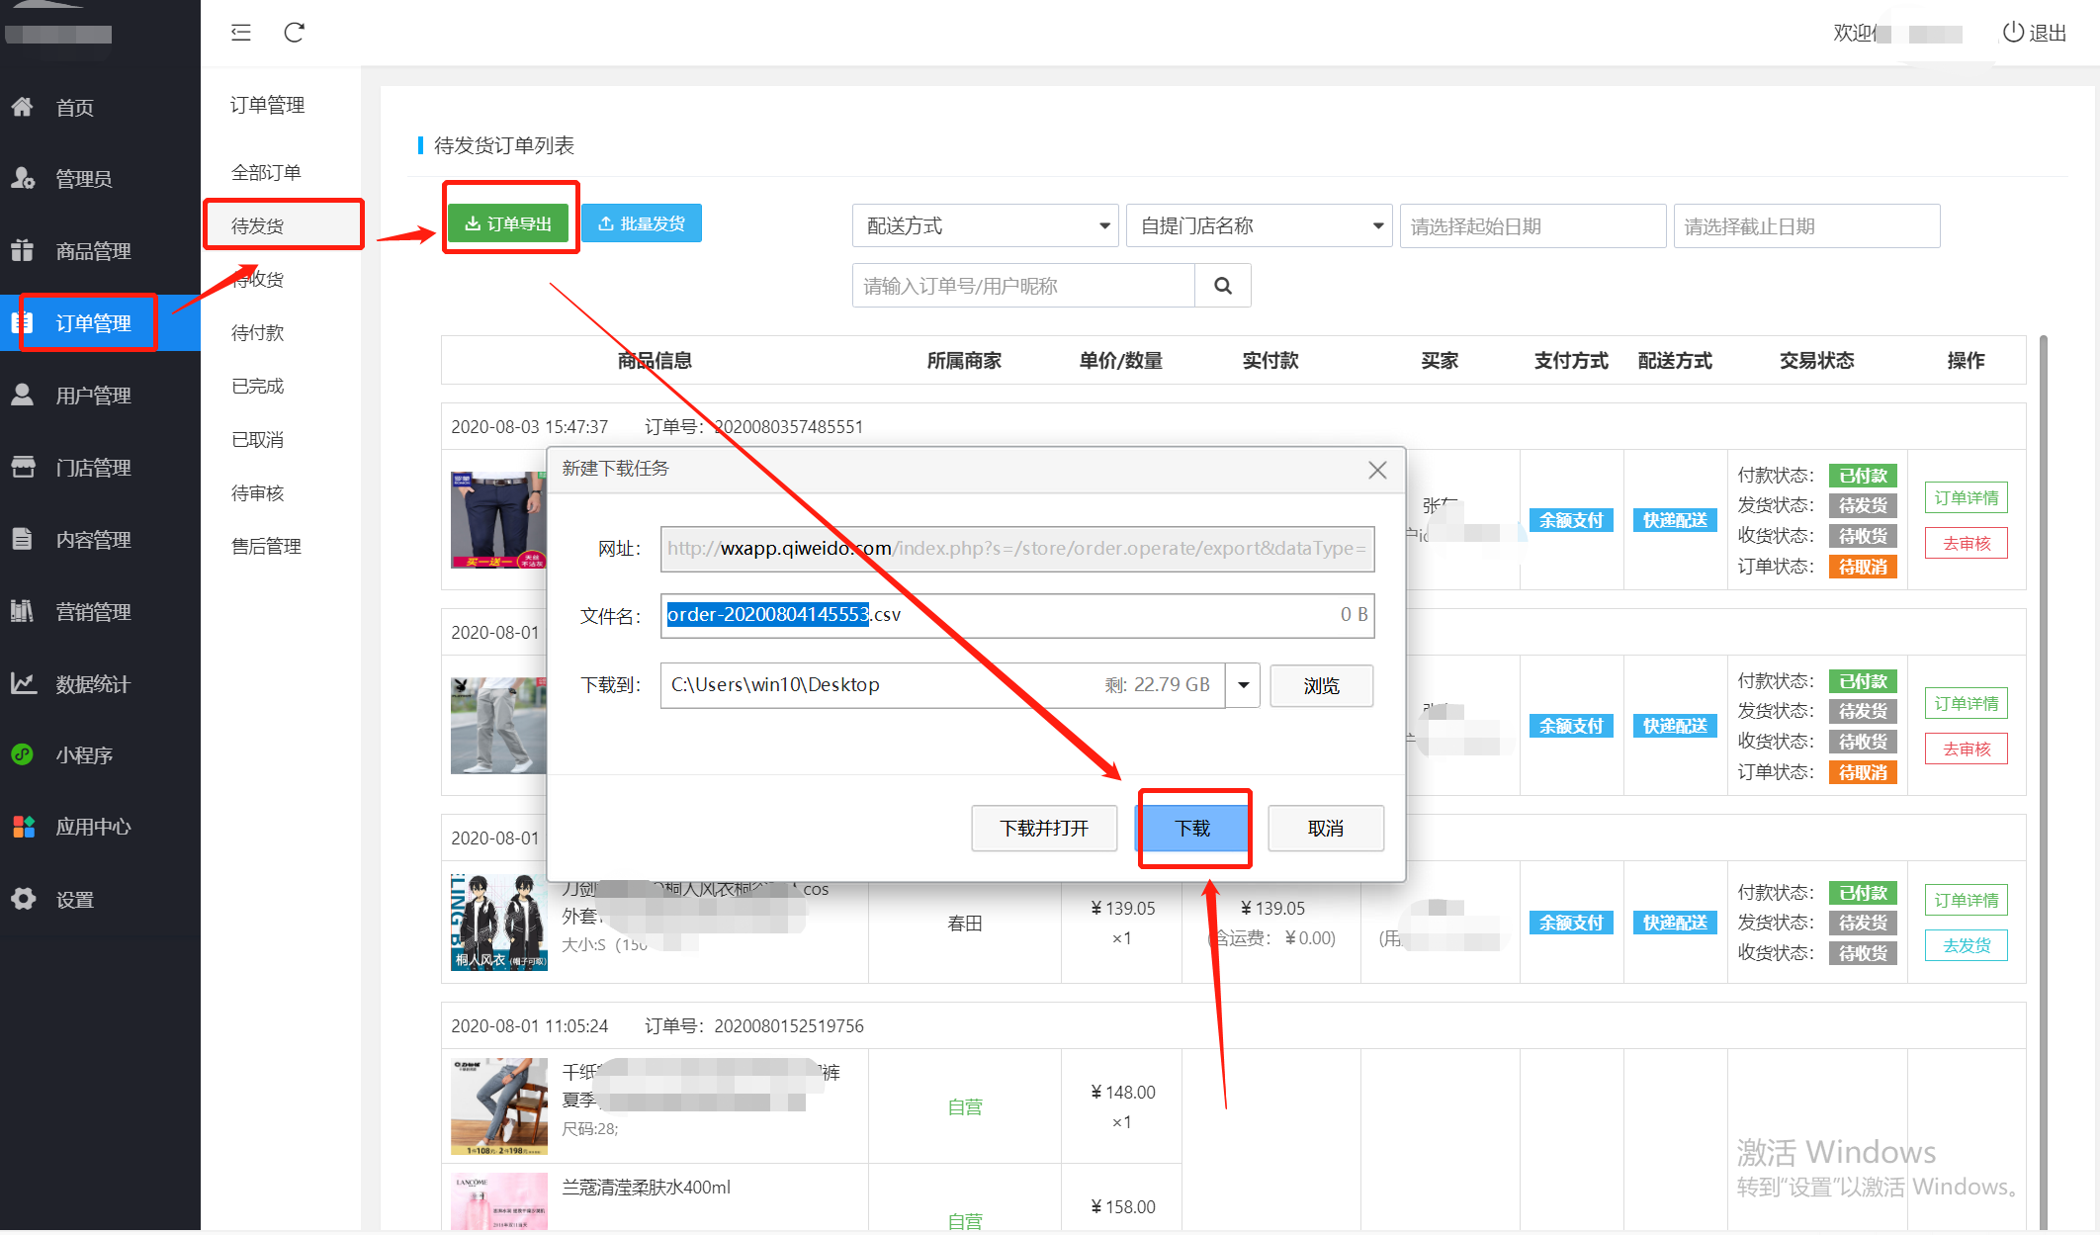Image resolution: width=2100 pixels, height=1235 pixels.
Task: Expand the download location dropdown arrow
Action: tap(1243, 685)
